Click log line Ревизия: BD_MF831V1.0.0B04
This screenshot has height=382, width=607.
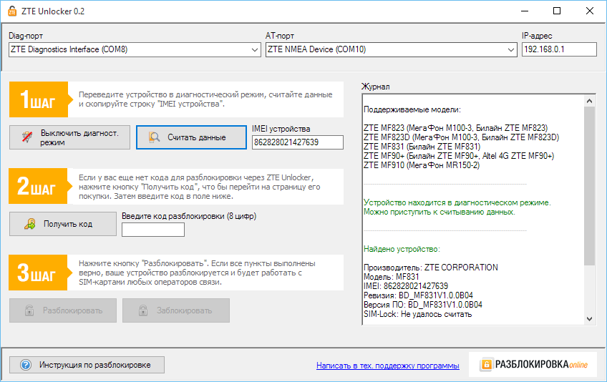point(418,295)
